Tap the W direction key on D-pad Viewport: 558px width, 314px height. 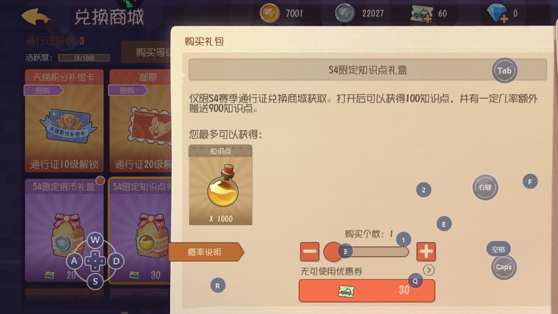(x=95, y=240)
